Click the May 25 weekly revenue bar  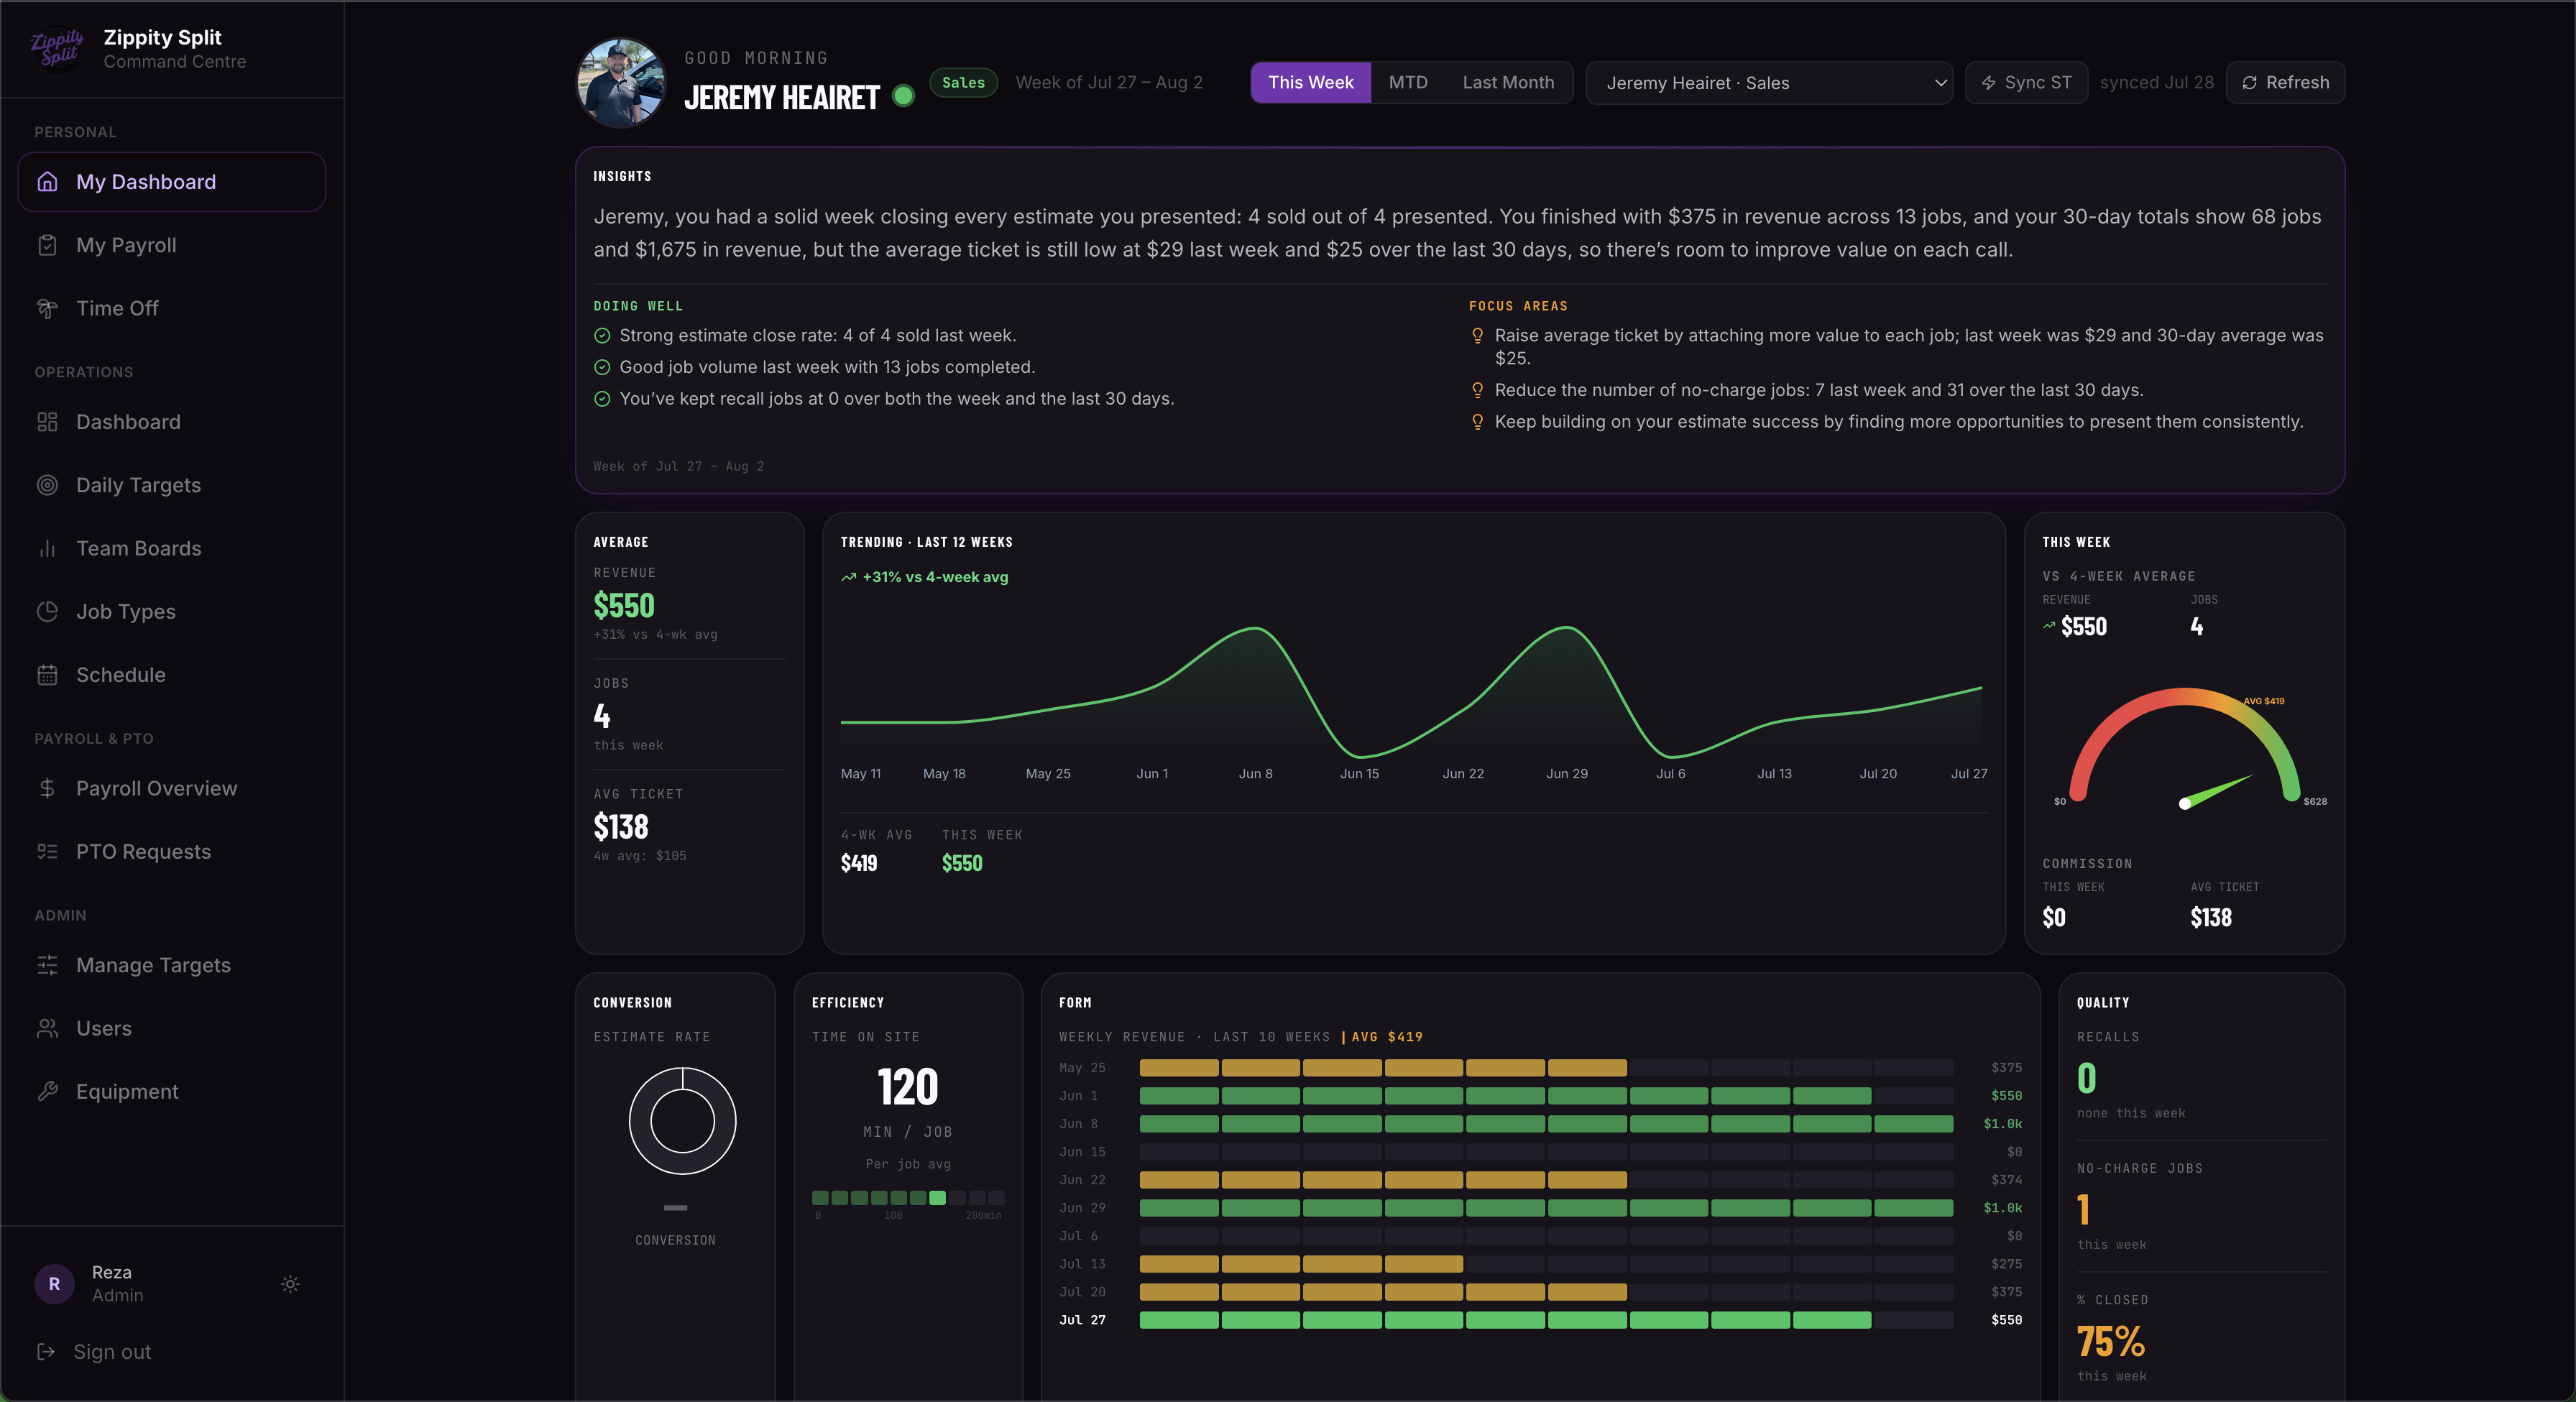1546,1068
